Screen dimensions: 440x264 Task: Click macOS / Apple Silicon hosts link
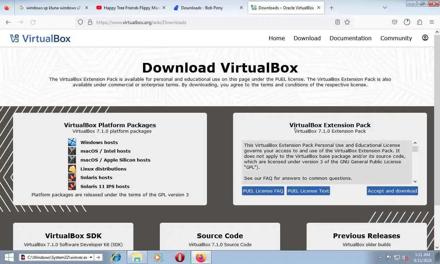tap(115, 160)
